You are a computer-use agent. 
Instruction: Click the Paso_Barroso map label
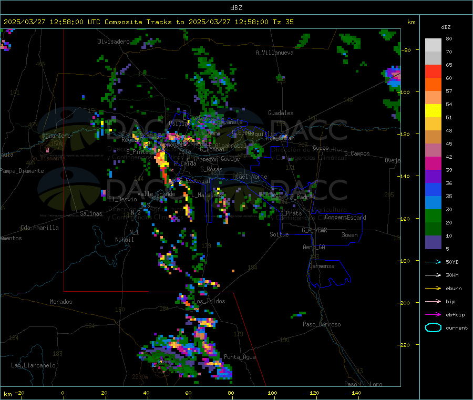(322, 324)
